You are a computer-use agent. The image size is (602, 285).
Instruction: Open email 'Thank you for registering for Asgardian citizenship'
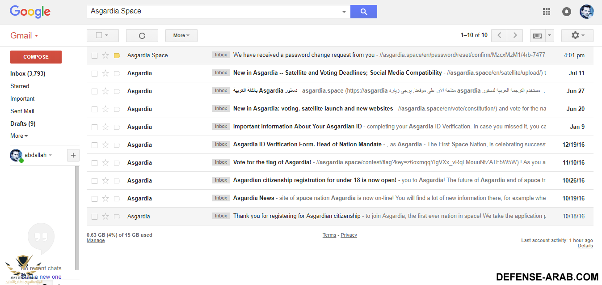tap(297, 216)
